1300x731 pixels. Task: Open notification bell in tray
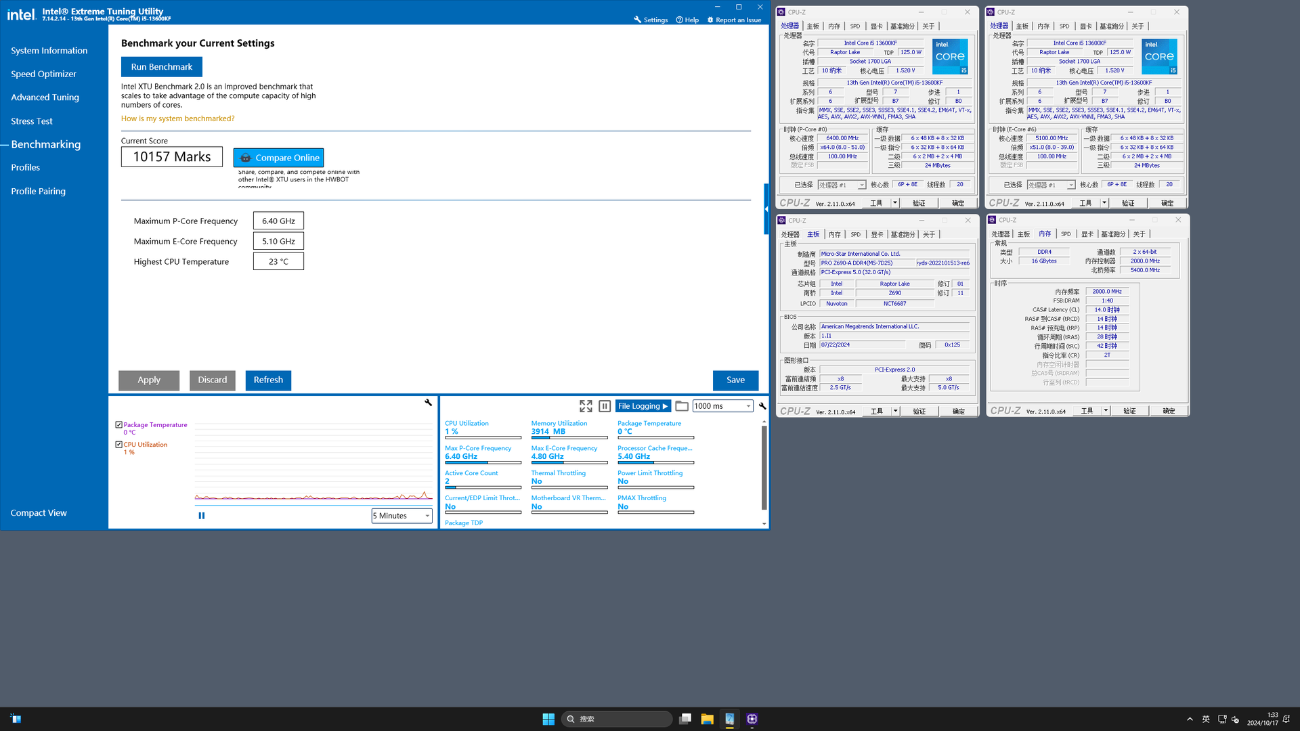[1286, 719]
